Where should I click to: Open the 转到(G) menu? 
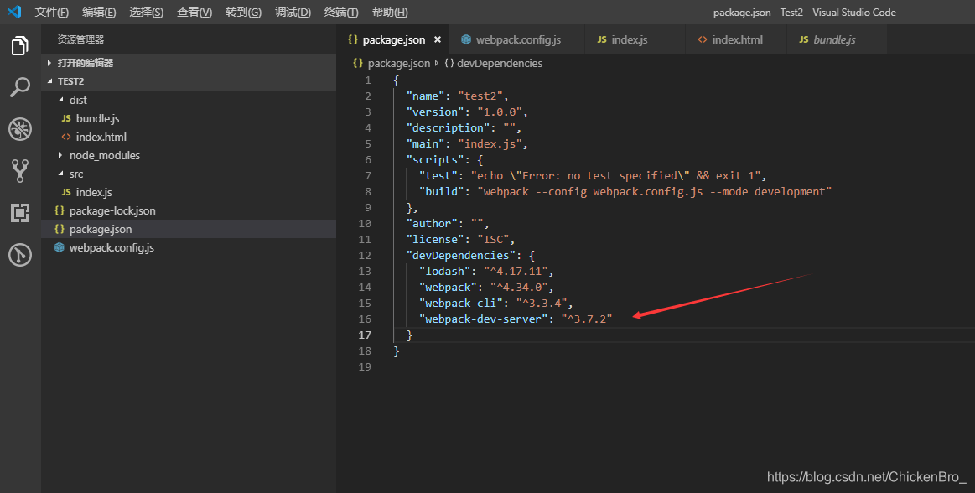[243, 12]
